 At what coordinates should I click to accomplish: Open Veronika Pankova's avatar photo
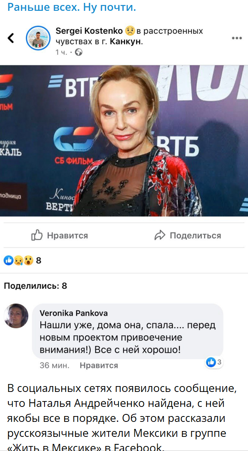16,316
